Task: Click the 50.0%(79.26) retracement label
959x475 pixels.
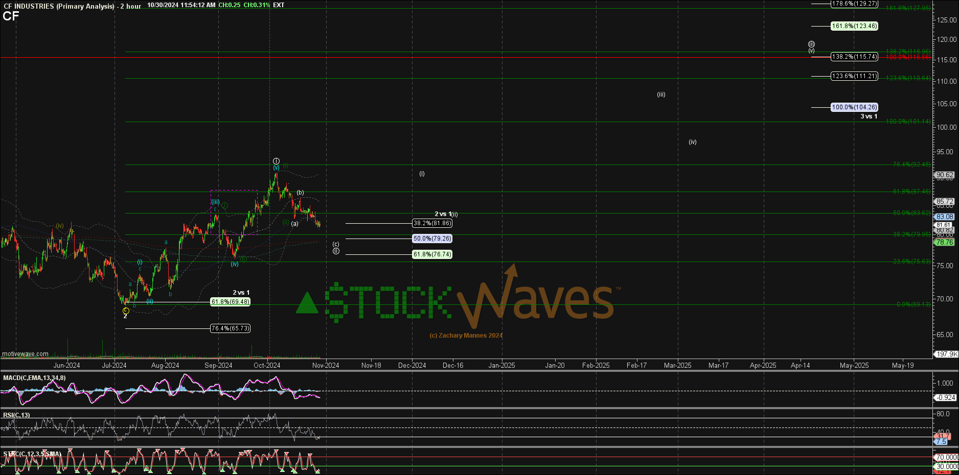Action: (x=432, y=239)
